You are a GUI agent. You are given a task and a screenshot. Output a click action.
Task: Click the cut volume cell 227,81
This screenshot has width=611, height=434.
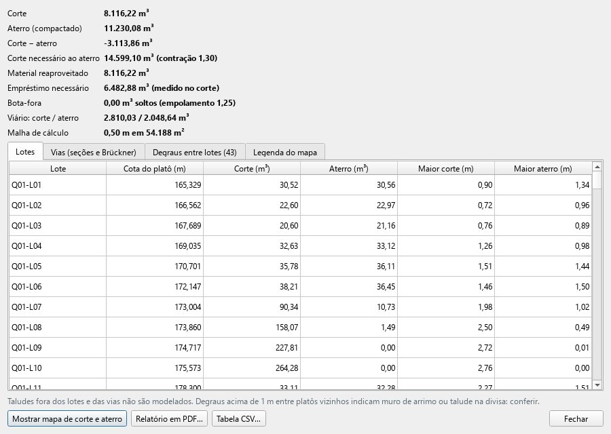coord(252,348)
